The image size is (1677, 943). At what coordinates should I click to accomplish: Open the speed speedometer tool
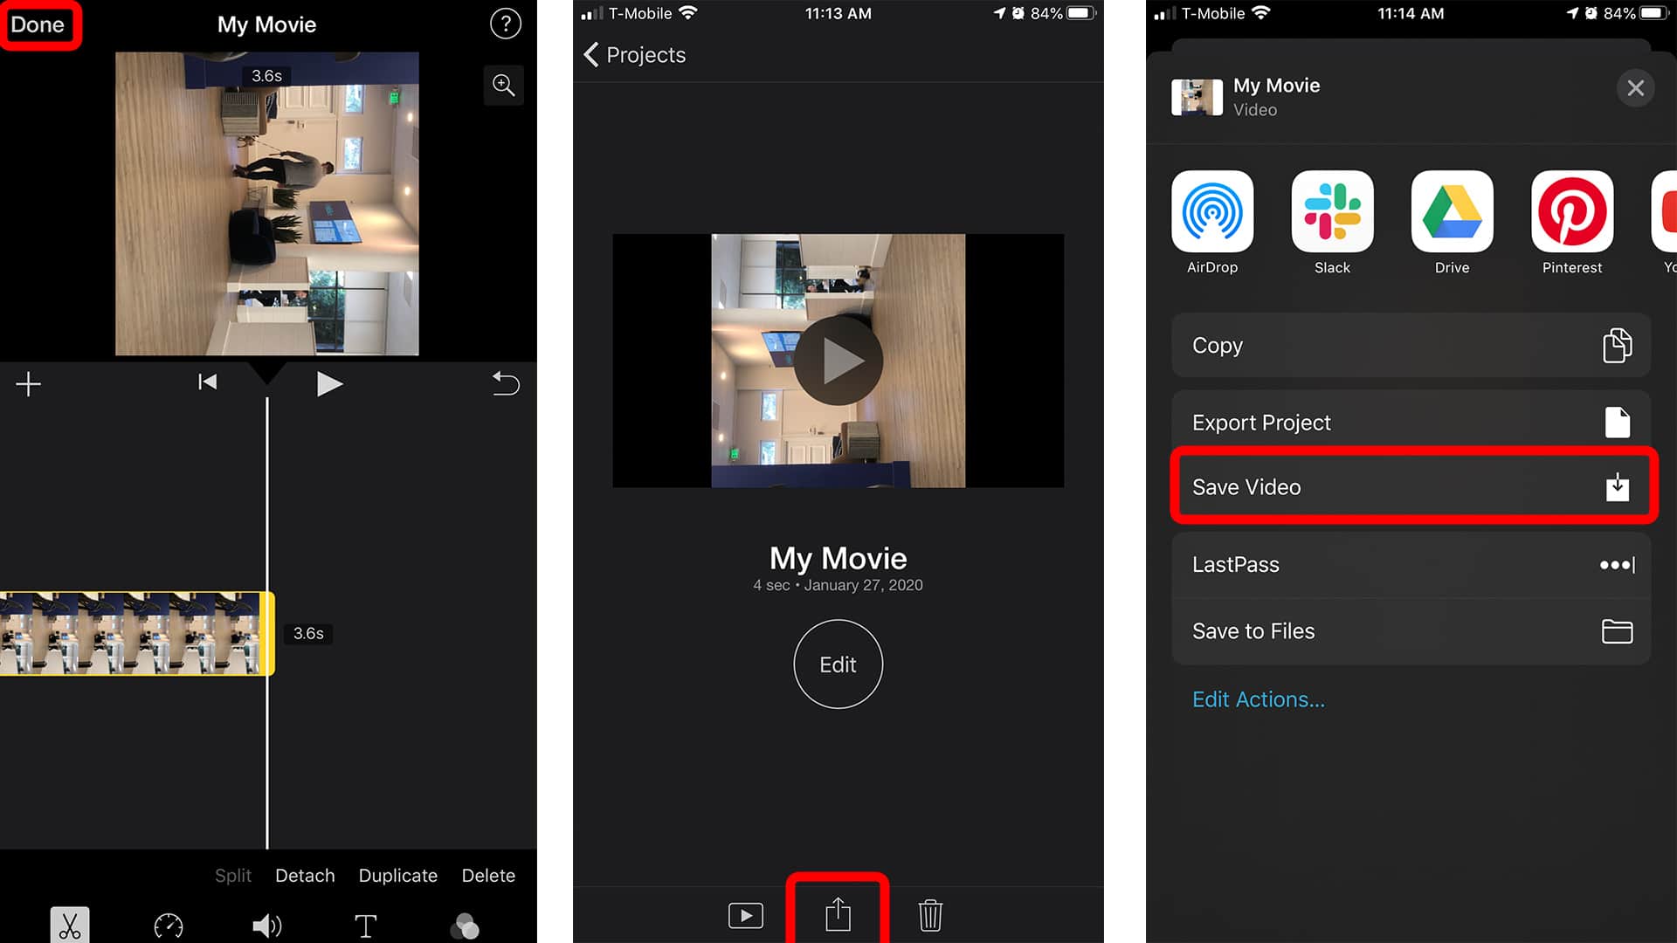click(169, 926)
